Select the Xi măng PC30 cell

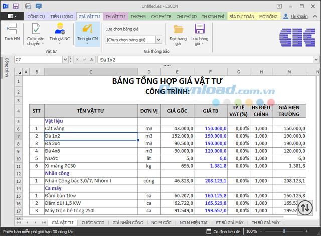pos(90,165)
